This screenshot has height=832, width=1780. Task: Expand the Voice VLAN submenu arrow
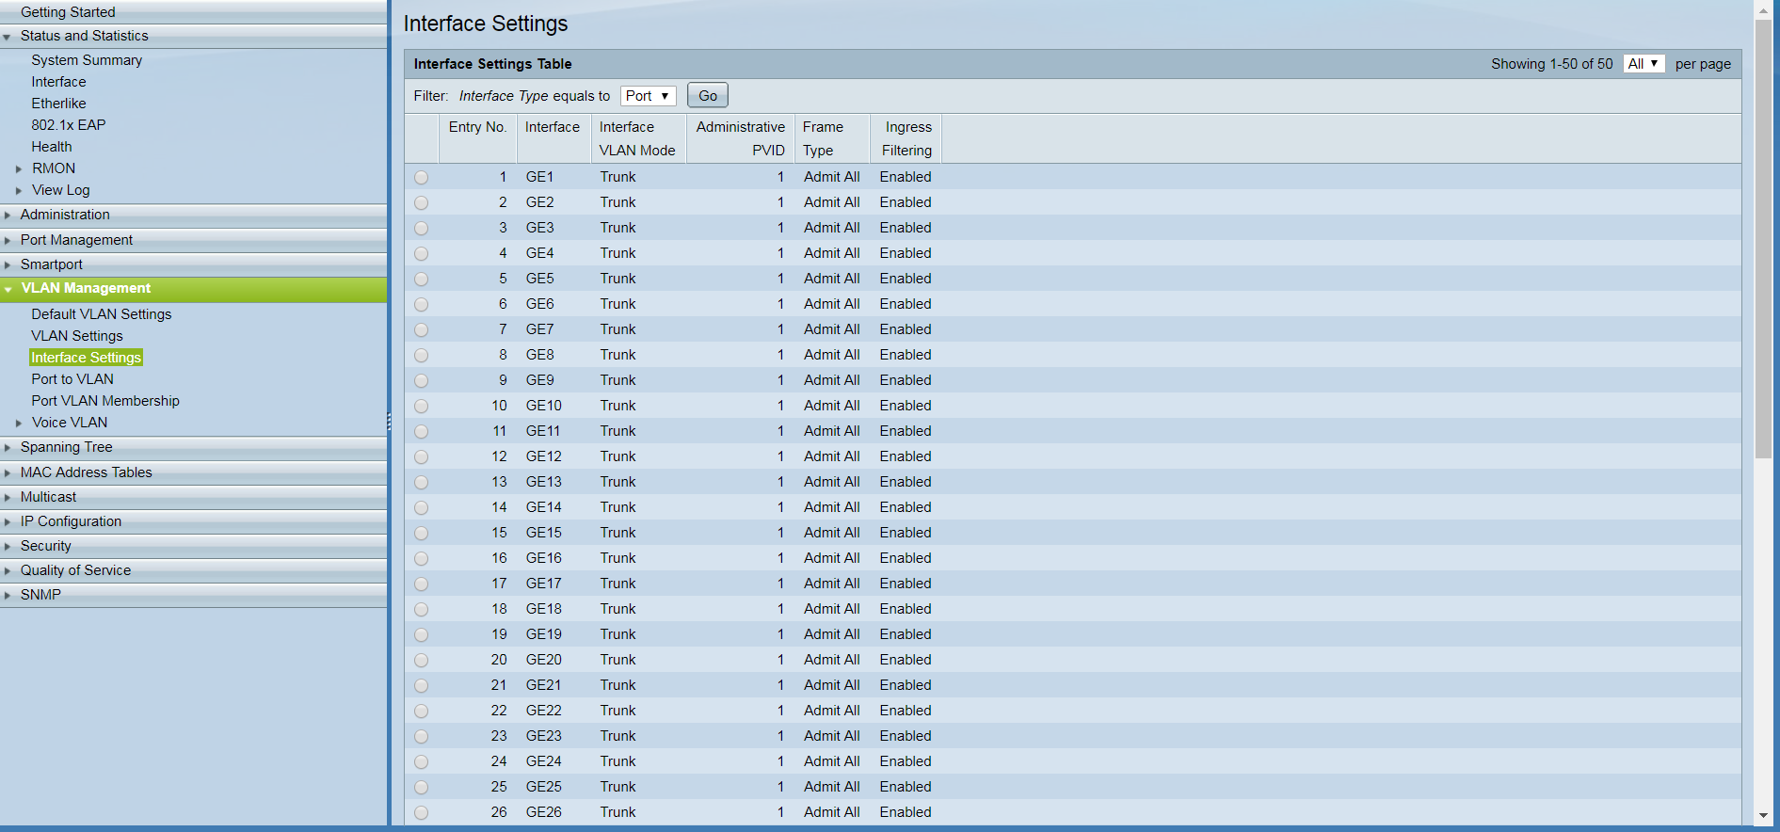[19, 424]
